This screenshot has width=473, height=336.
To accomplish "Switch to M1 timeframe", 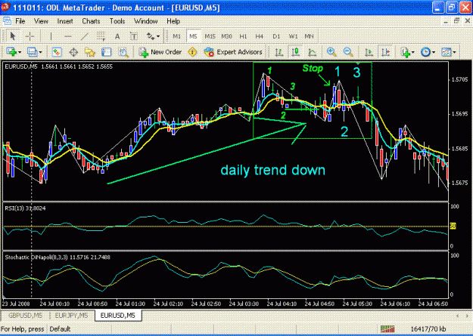I will (x=177, y=36).
